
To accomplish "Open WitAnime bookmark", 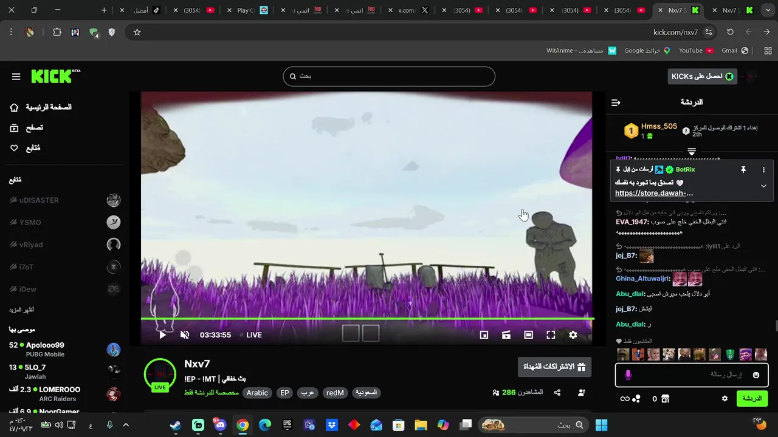I will [581, 50].
